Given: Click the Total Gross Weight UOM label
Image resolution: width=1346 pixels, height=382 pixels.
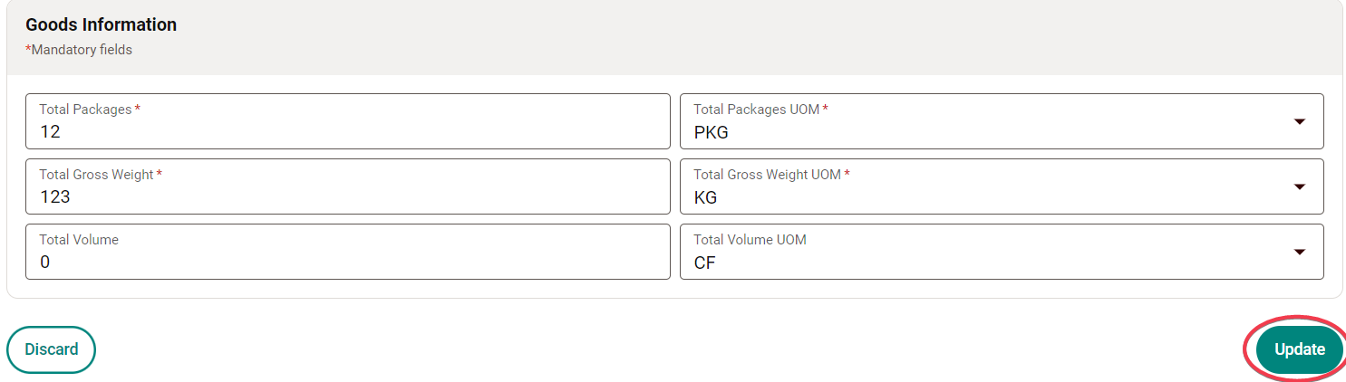Looking at the screenshot, I should 767,175.
